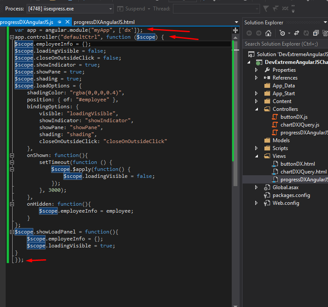Expand the Global.asax node
The width and height of the screenshot is (328, 307).
click(x=256, y=187)
